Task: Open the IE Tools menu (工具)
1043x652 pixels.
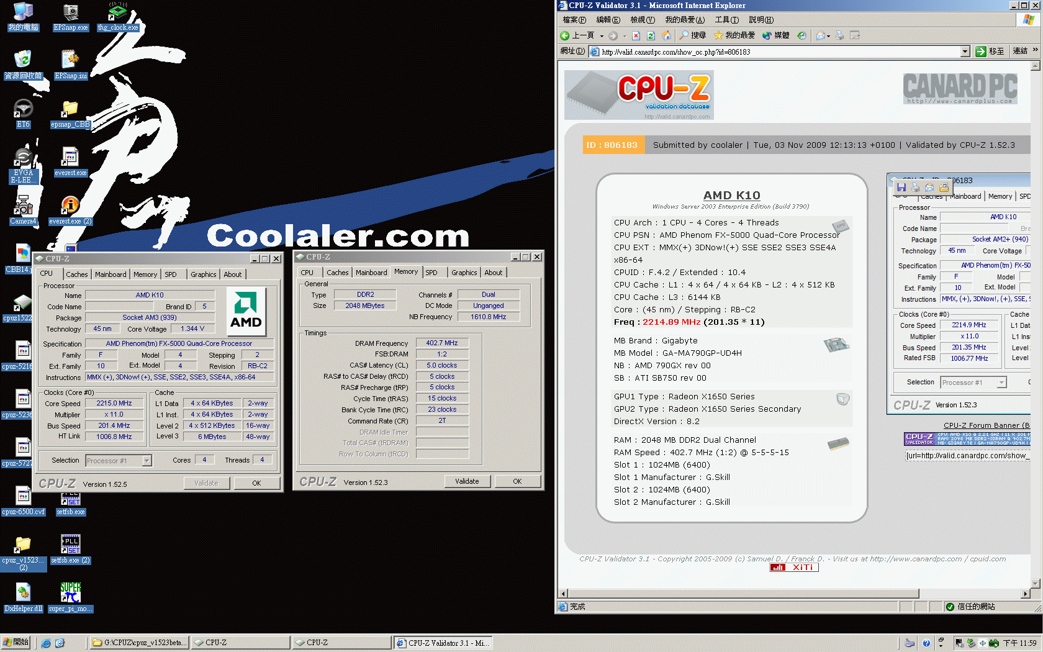Action: tap(726, 20)
